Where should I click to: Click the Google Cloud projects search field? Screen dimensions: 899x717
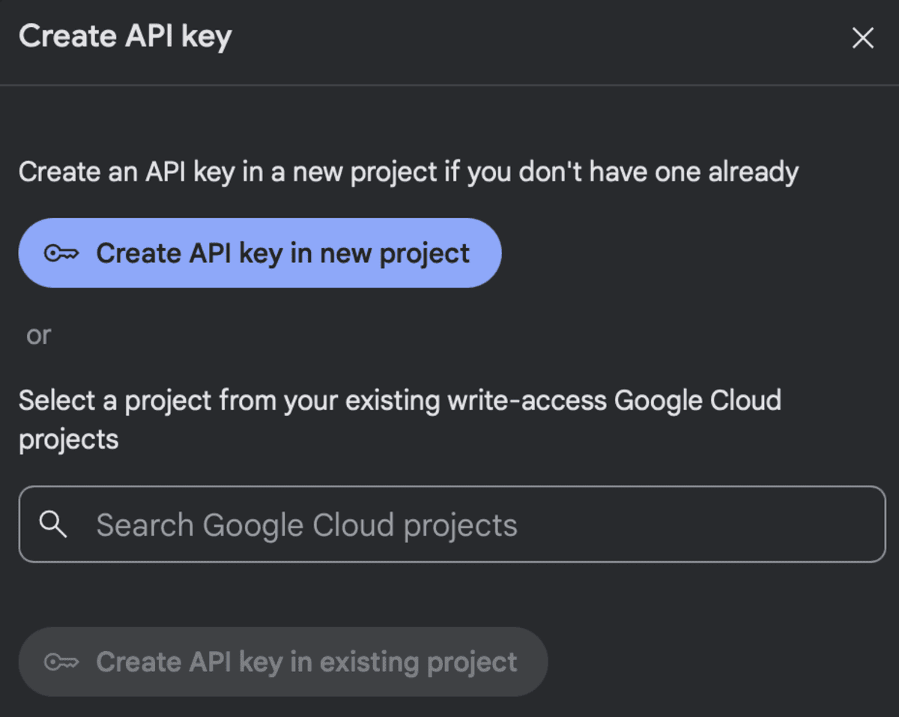coord(449,524)
